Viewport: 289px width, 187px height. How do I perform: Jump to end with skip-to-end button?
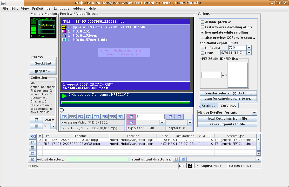[120, 117]
